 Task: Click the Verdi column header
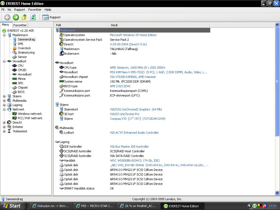point(159,25)
